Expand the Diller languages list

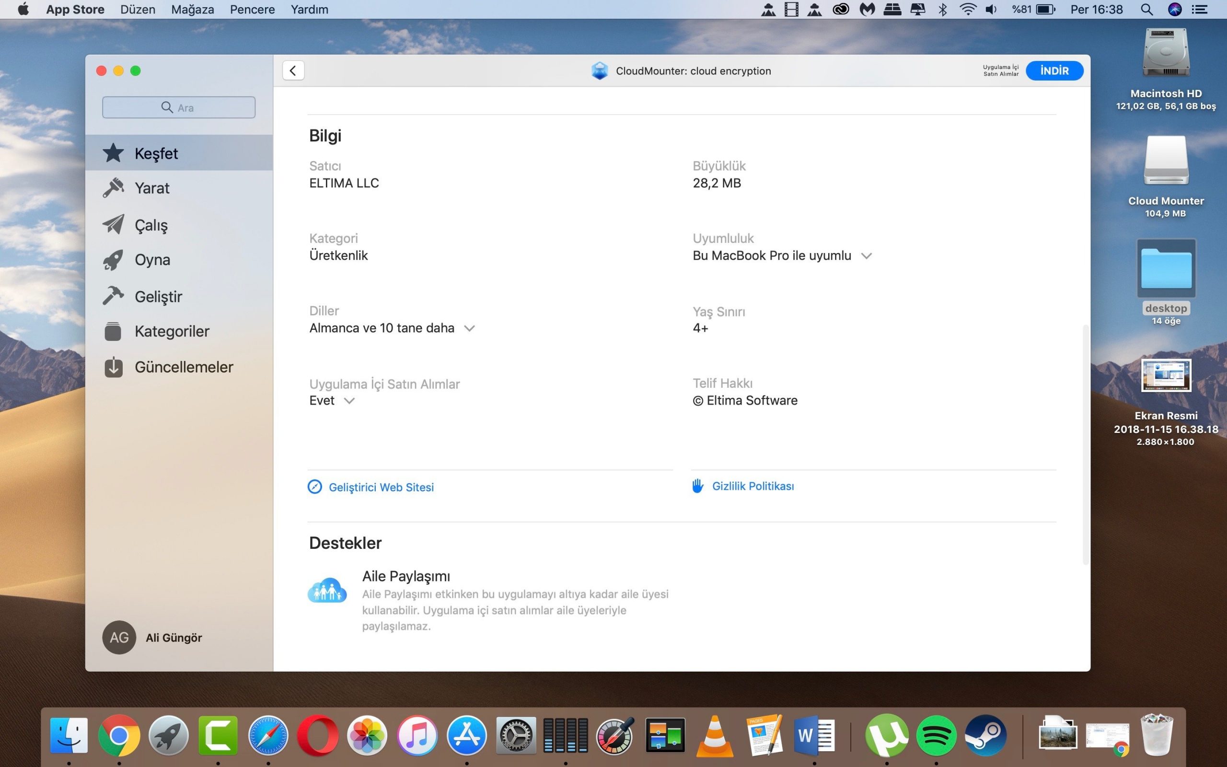tap(470, 328)
